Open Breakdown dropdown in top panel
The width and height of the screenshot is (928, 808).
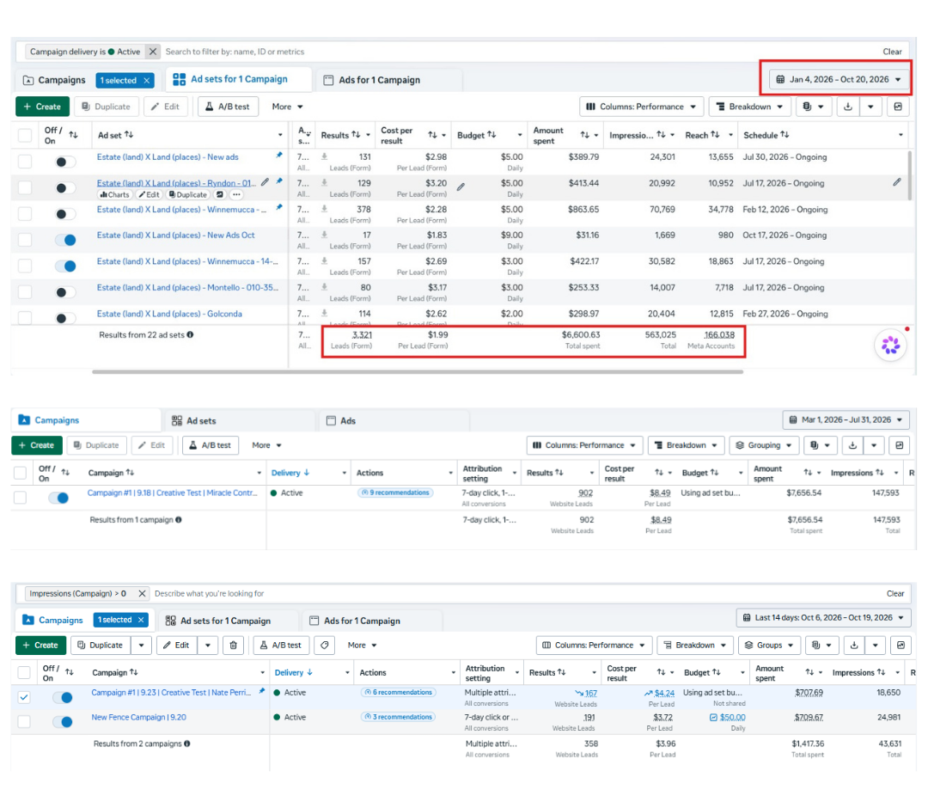749,107
